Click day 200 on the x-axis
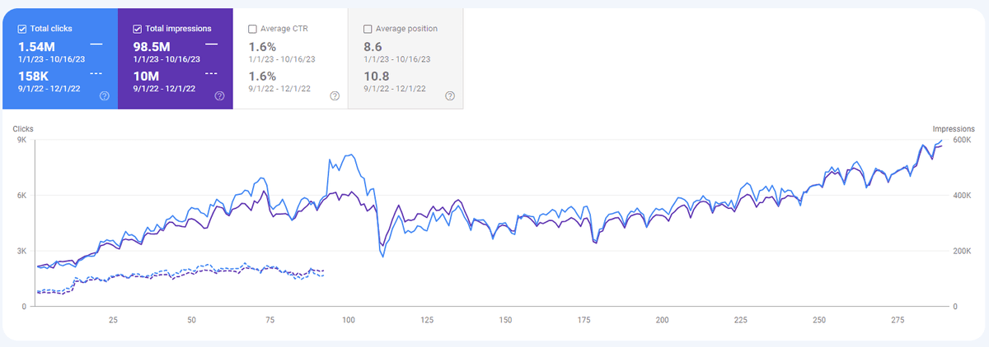This screenshot has width=989, height=347. 662,320
